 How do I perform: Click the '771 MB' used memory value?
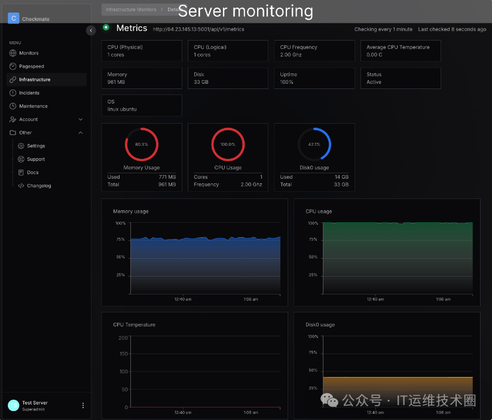point(167,177)
